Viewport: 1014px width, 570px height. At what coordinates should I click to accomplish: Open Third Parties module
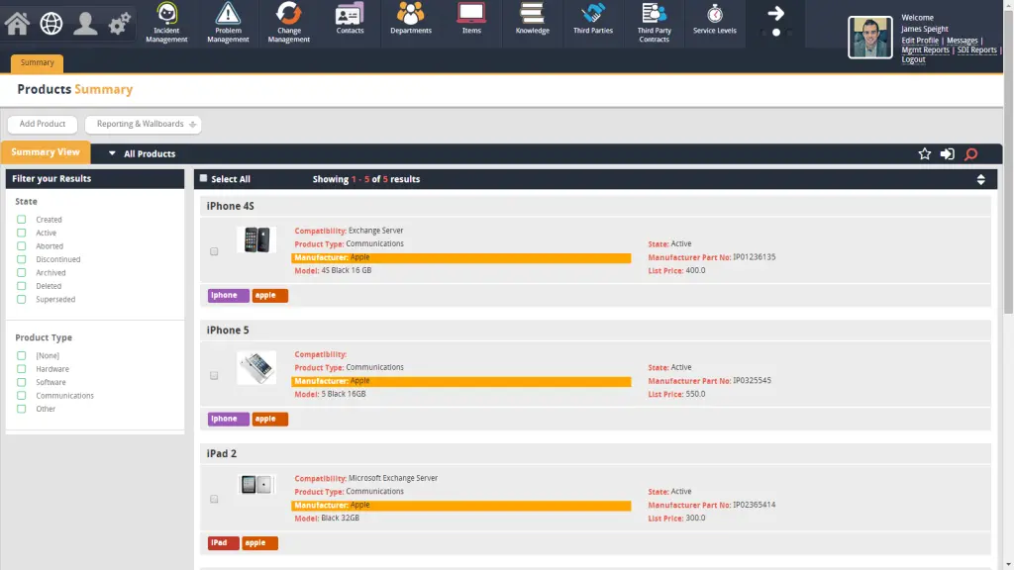coord(593,20)
